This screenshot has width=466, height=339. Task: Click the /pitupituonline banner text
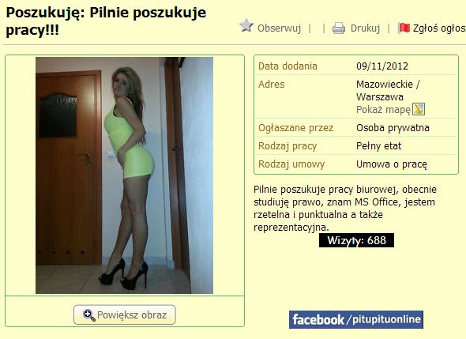383,319
